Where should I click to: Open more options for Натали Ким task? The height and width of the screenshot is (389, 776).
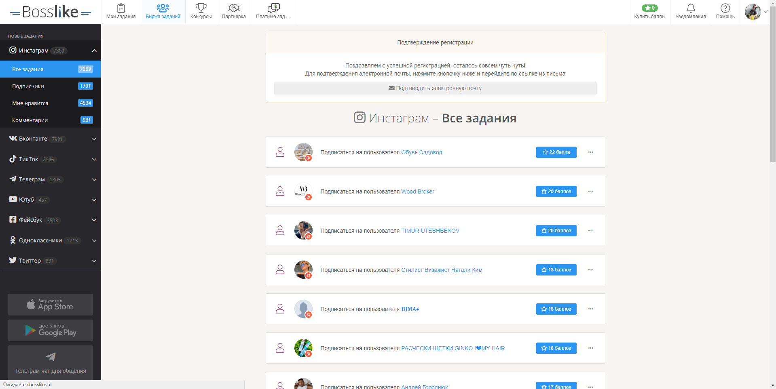(590, 270)
